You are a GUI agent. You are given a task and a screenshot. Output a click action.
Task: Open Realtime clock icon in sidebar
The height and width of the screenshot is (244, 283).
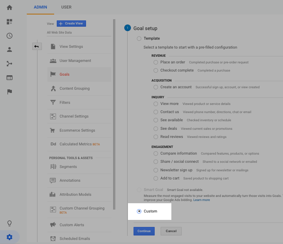click(9, 36)
